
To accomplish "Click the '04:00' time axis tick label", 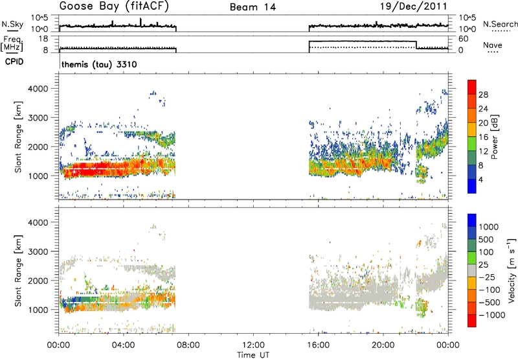I will click(x=123, y=345).
